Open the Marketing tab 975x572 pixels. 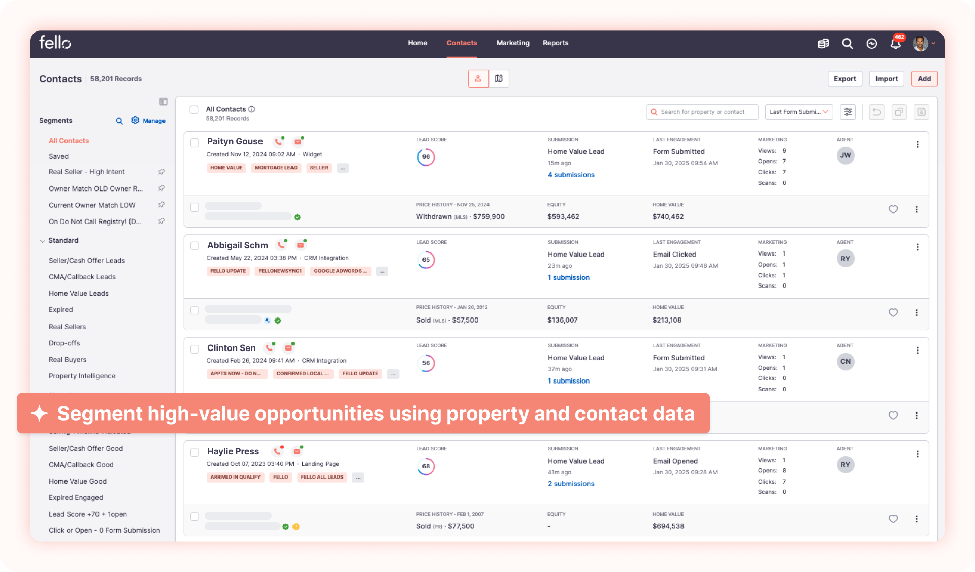pyautogui.click(x=513, y=43)
